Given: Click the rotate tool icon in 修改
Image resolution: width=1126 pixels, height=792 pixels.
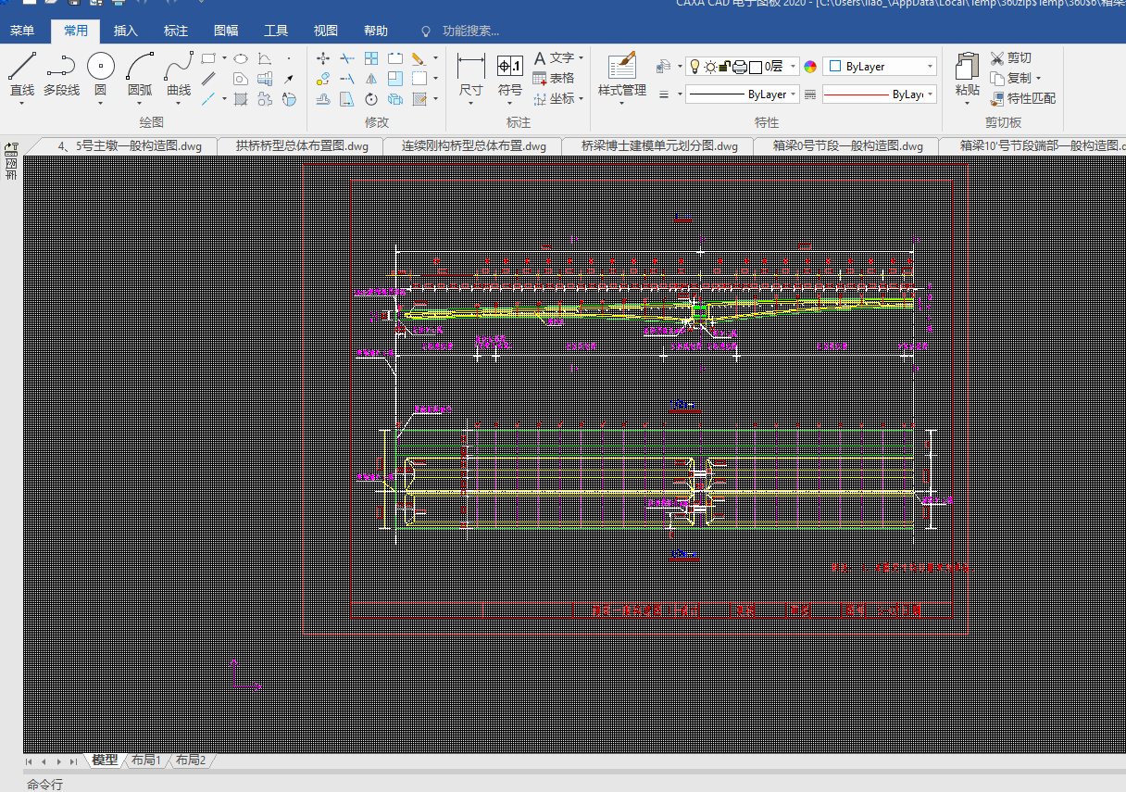Looking at the screenshot, I should tap(371, 99).
